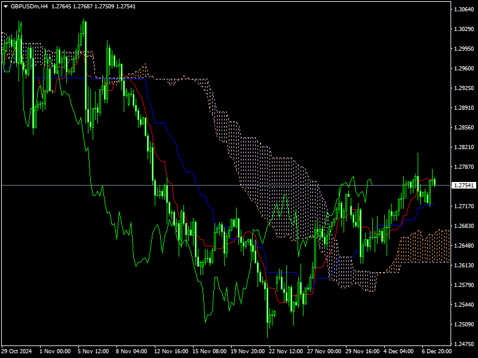Pick the 1.29950 price scale label
The image size is (478, 358).
[464, 49]
